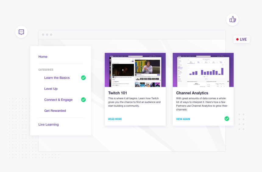Click the thumbs-up icon
Screen dimensions: 262x172
coord(232,19)
